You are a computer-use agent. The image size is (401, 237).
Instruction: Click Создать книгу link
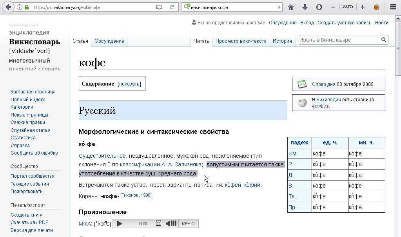click(26, 215)
